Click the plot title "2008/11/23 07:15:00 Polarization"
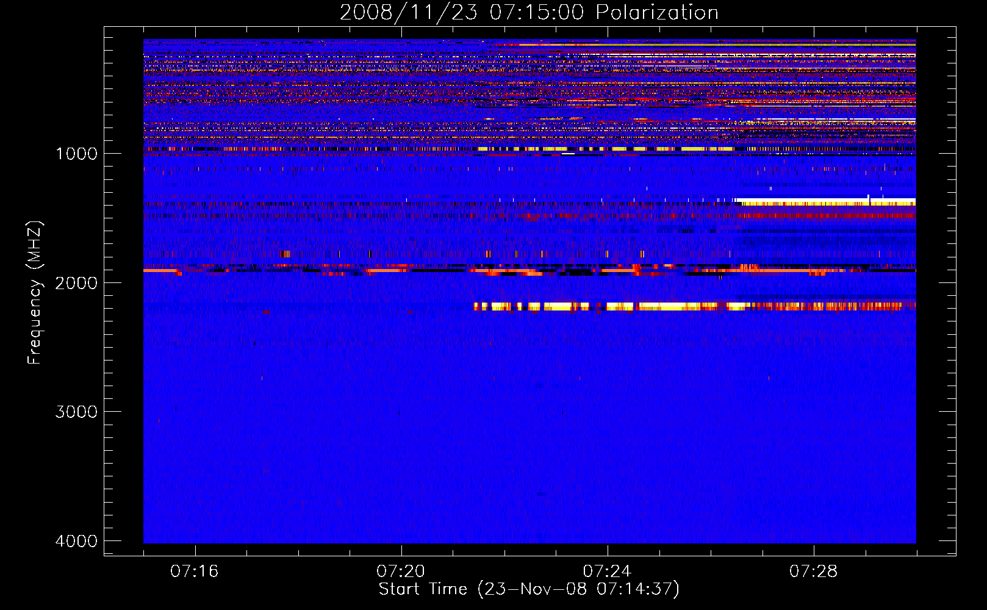Screen dimensions: 987x610 (529, 12)
